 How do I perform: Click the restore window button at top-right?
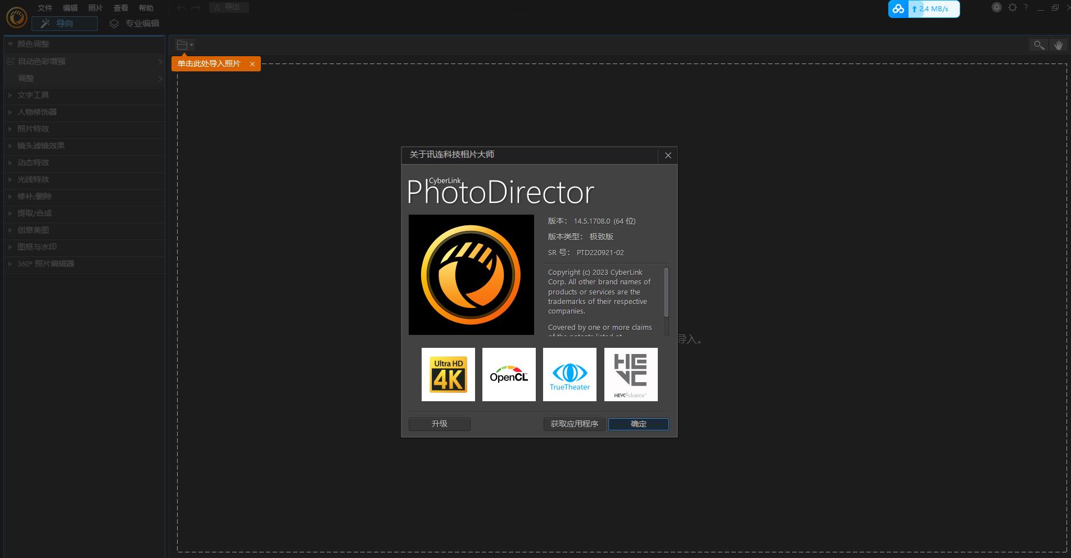coord(1055,8)
